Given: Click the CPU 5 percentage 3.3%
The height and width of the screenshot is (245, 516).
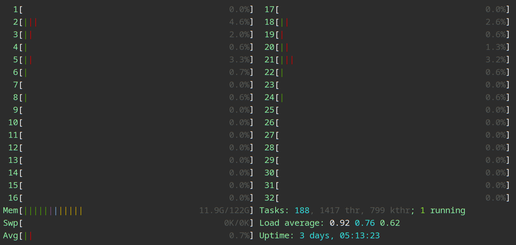Looking at the screenshot, I should point(239,60).
